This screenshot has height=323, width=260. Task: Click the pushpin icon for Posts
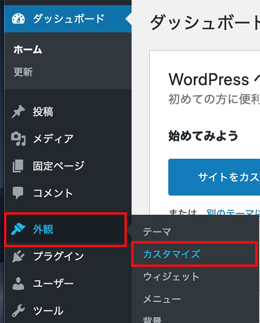coord(19,112)
